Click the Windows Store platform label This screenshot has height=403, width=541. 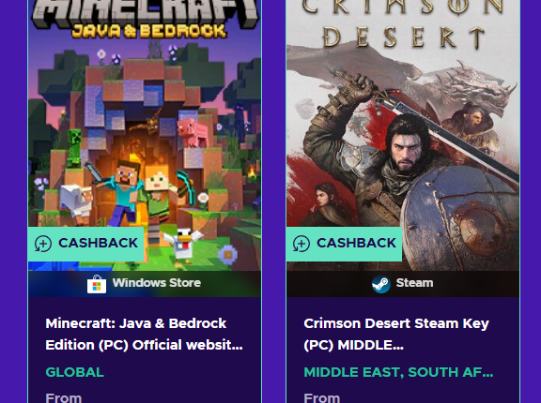coord(156,283)
